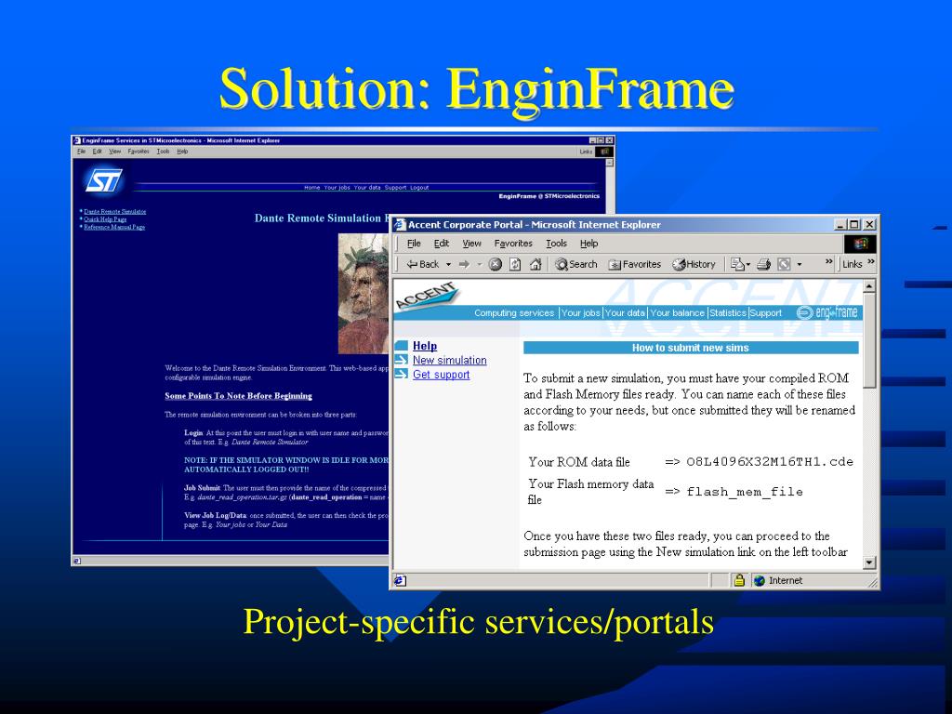Click scroll down arrow in Accent window
The image size is (952, 714).
(x=869, y=562)
